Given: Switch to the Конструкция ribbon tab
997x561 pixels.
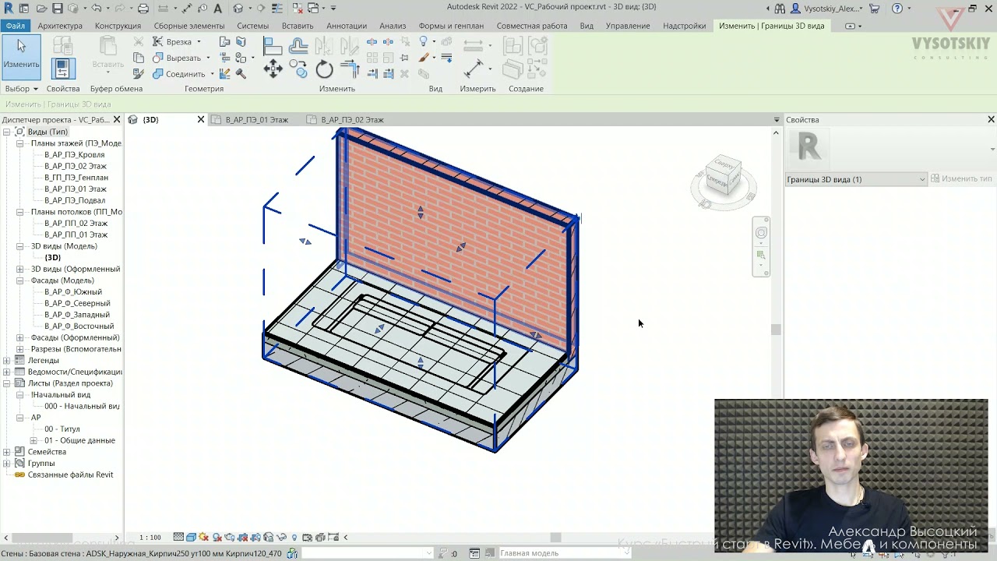Looking at the screenshot, I should tap(118, 26).
